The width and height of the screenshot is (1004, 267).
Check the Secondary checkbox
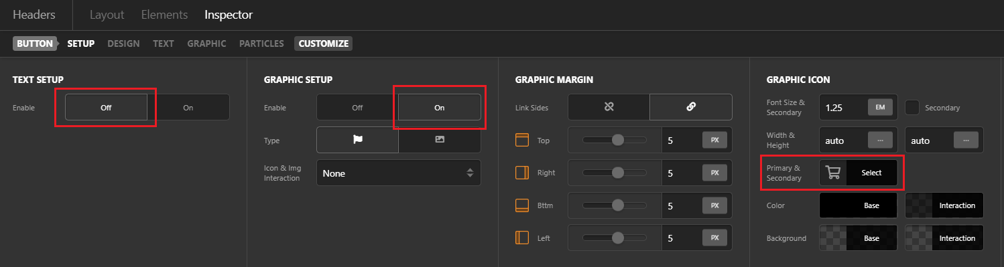point(912,107)
